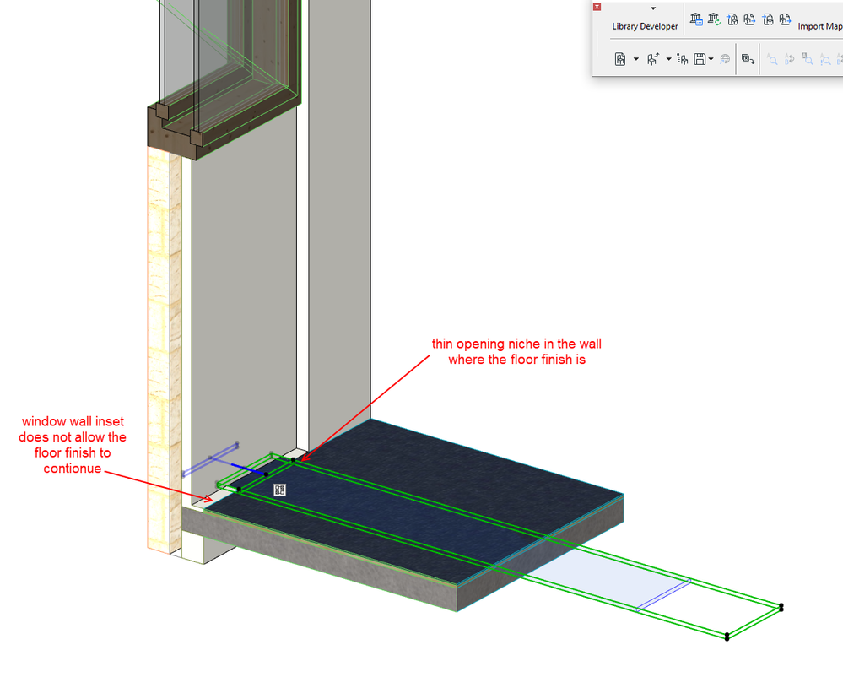The image size is (843, 688).
Task: Click the Replace A-B text icon
Action: (x=789, y=59)
